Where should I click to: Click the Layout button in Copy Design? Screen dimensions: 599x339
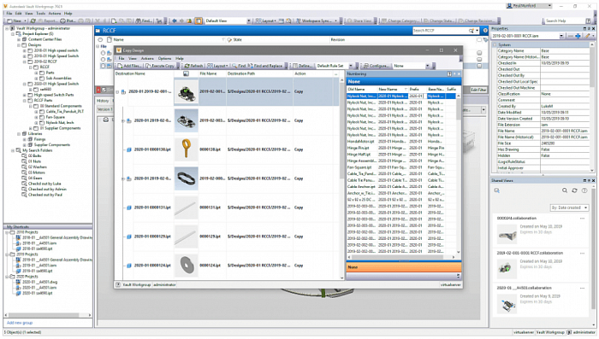click(x=217, y=66)
